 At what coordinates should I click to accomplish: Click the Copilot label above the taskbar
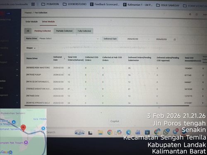point(115,121)
